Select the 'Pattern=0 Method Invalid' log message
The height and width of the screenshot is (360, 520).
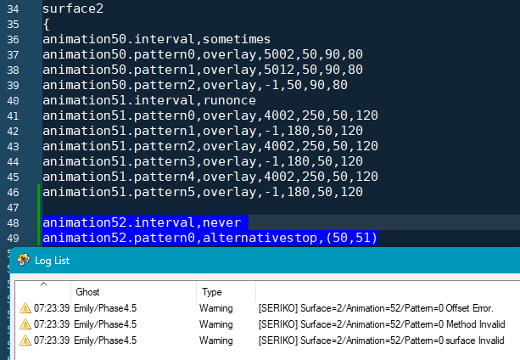(x=381, y=323)
